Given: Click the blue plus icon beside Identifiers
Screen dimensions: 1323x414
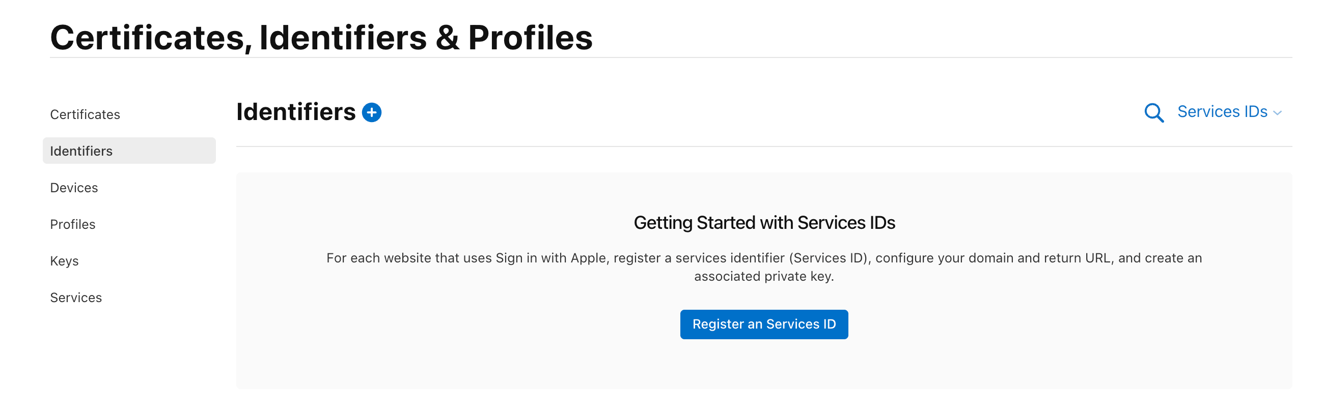Looking at the screenshot, I should click(371, 112).
